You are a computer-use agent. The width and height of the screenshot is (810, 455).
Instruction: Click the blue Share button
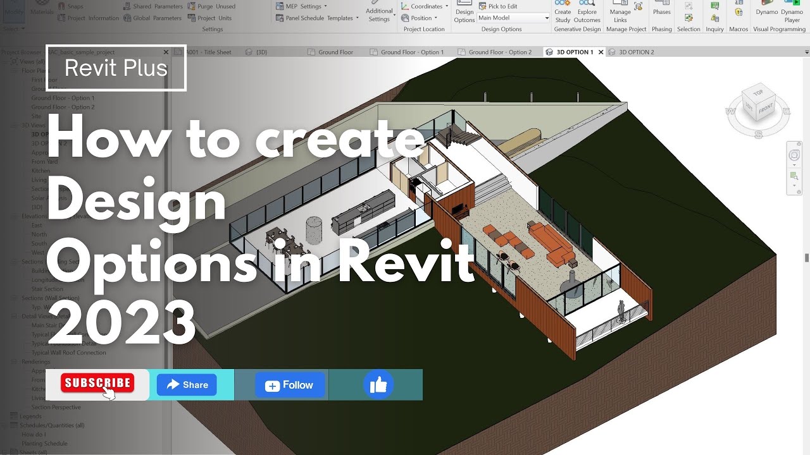tap(187, 385)
